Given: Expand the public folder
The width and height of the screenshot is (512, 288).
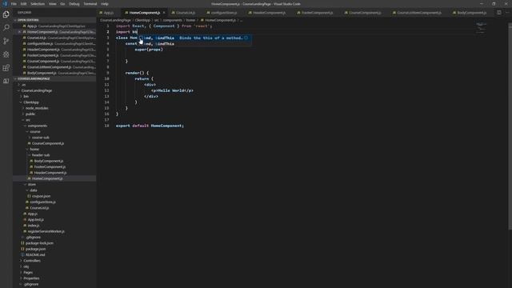Looking at the screenshot, I should tap(30, 114).
